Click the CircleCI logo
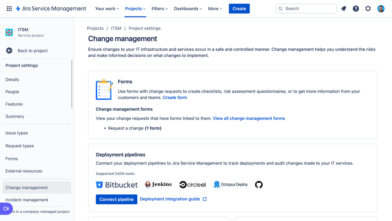The image size is (392, 221). [193, 185]
